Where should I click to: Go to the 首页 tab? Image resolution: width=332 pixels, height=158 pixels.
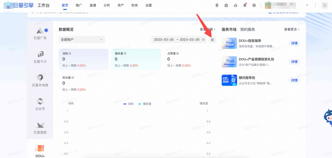point(65,5)
